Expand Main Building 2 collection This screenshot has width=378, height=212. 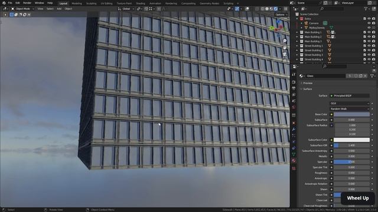[x=297, y=37]
